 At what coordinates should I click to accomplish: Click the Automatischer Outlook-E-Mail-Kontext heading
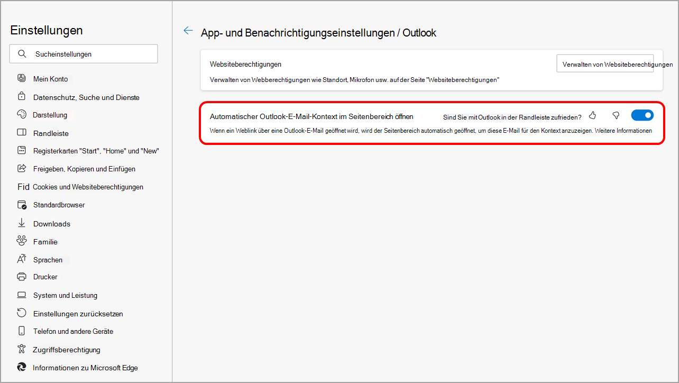(311, 116)
